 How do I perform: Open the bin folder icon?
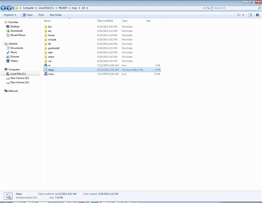click(x=46, y=27)
